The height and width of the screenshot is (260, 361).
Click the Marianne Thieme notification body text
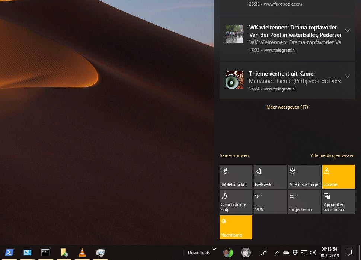[x=295, y=81]
